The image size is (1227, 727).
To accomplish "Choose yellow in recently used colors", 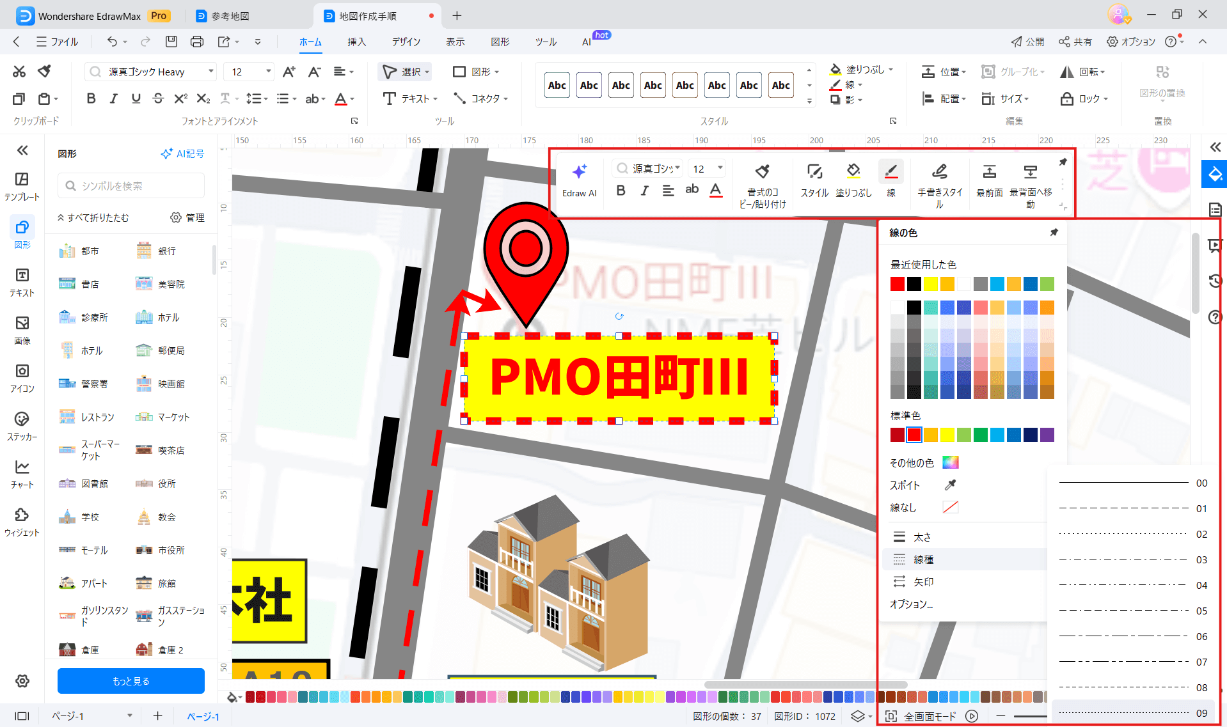I will click(931, 284).
